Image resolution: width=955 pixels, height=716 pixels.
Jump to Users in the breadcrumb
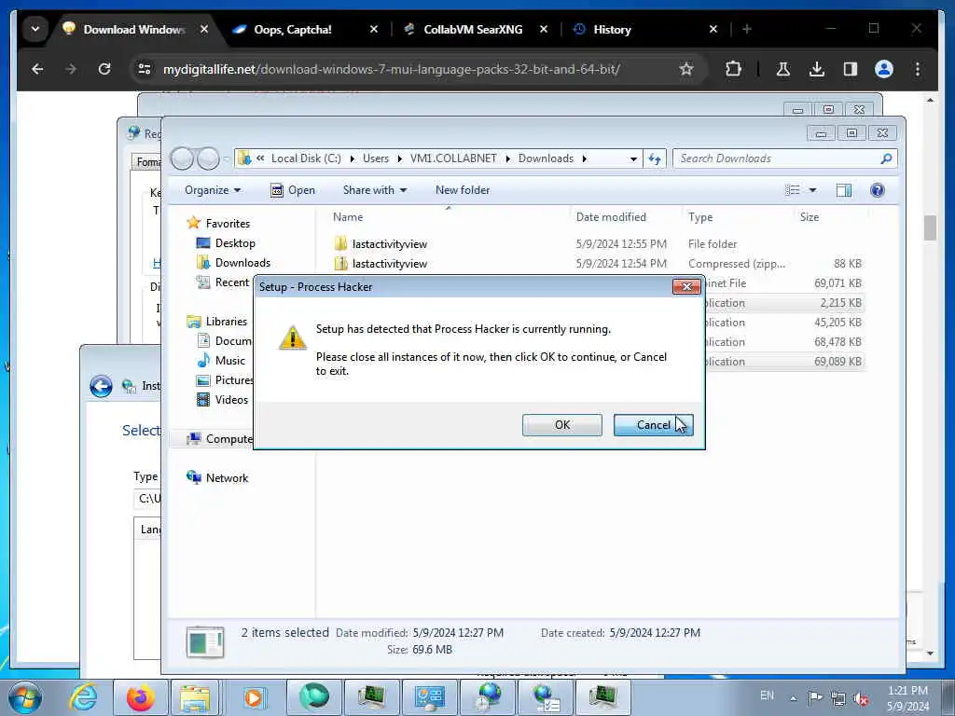375,158
